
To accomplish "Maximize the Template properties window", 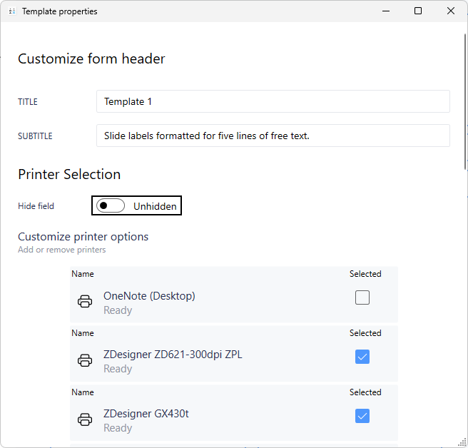I will click(418, 11).
